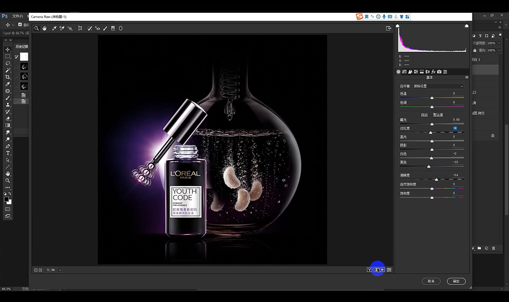
Task: Toggle the shadow clipping warning in histogram
Action: coord(397,26)
